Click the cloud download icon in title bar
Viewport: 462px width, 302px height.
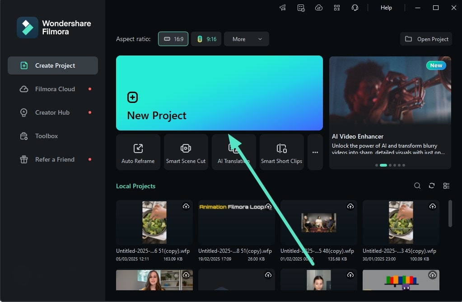pyautogui.click(x=319, y=8)
